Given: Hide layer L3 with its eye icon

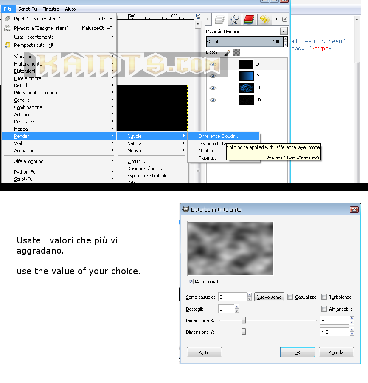Looking at the screenshot, I should tap(213, 64).
